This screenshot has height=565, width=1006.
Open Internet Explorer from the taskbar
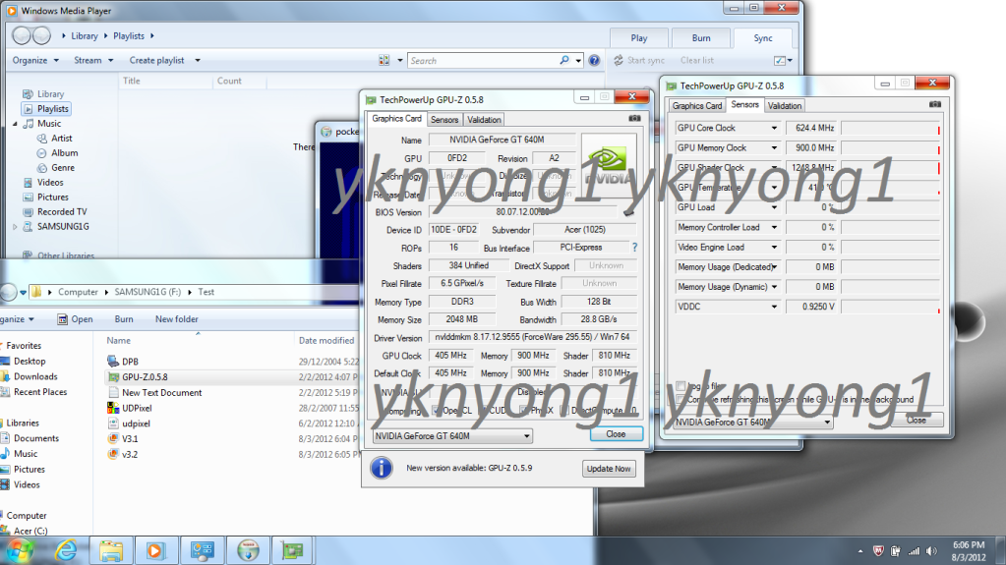[x=66, y=550]
